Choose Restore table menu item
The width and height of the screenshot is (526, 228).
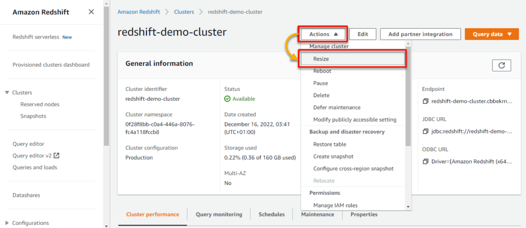(x=352, y=144)
